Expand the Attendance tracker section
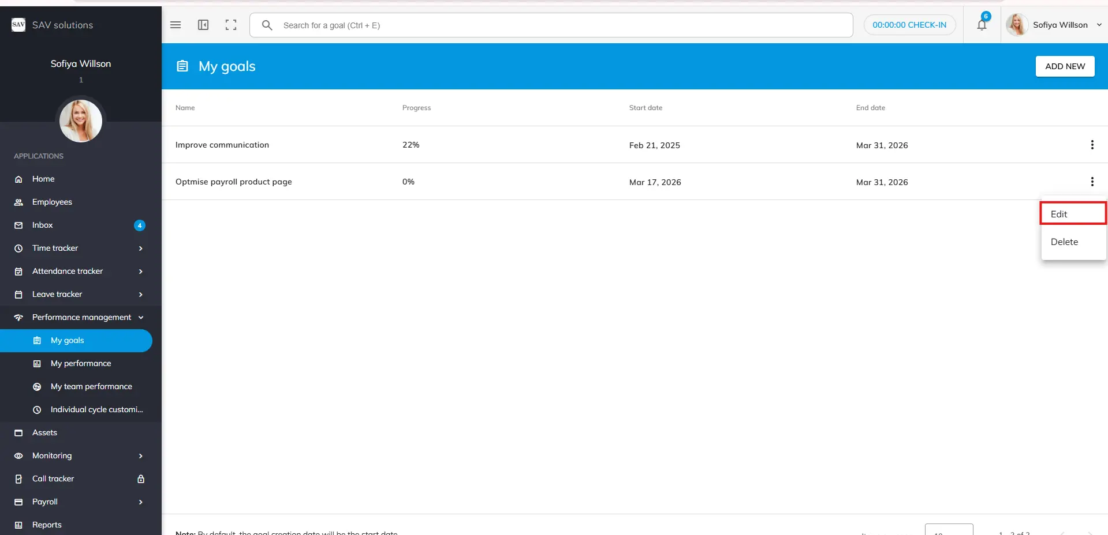This screenshot has height=535, width=1108. [140, 272]
